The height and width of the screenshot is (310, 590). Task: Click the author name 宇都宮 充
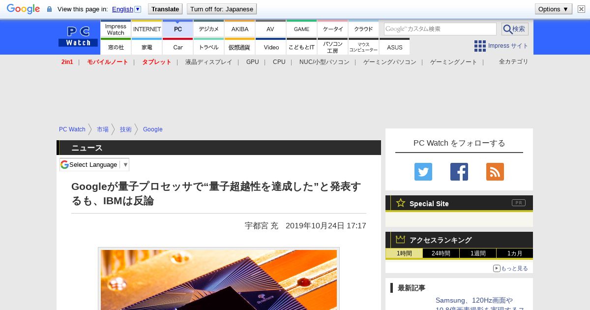(x=262, y=225)
